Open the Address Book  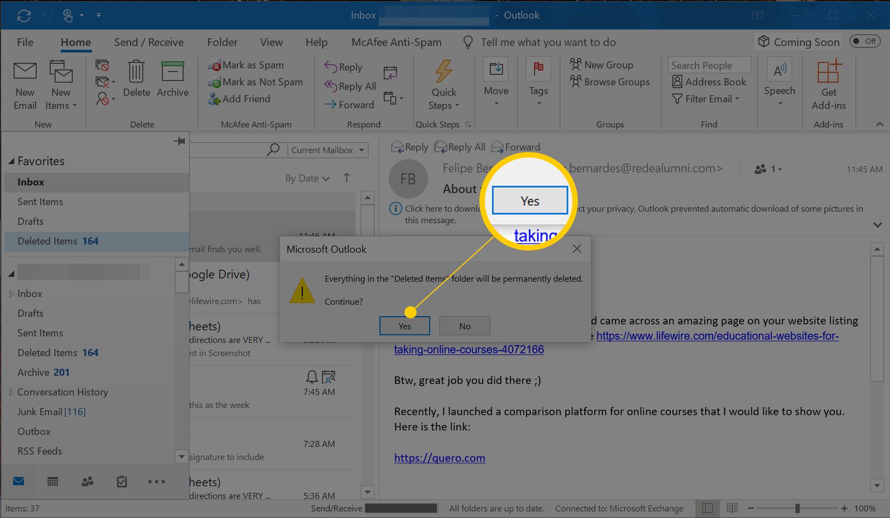(709, 82)
